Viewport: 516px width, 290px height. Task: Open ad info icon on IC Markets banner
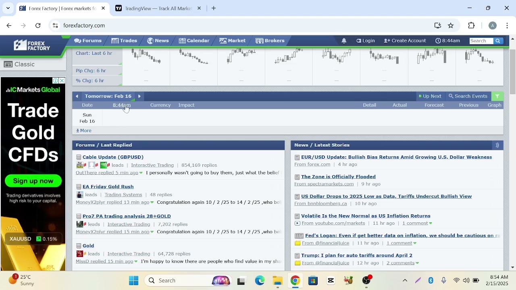coord(56,81)
